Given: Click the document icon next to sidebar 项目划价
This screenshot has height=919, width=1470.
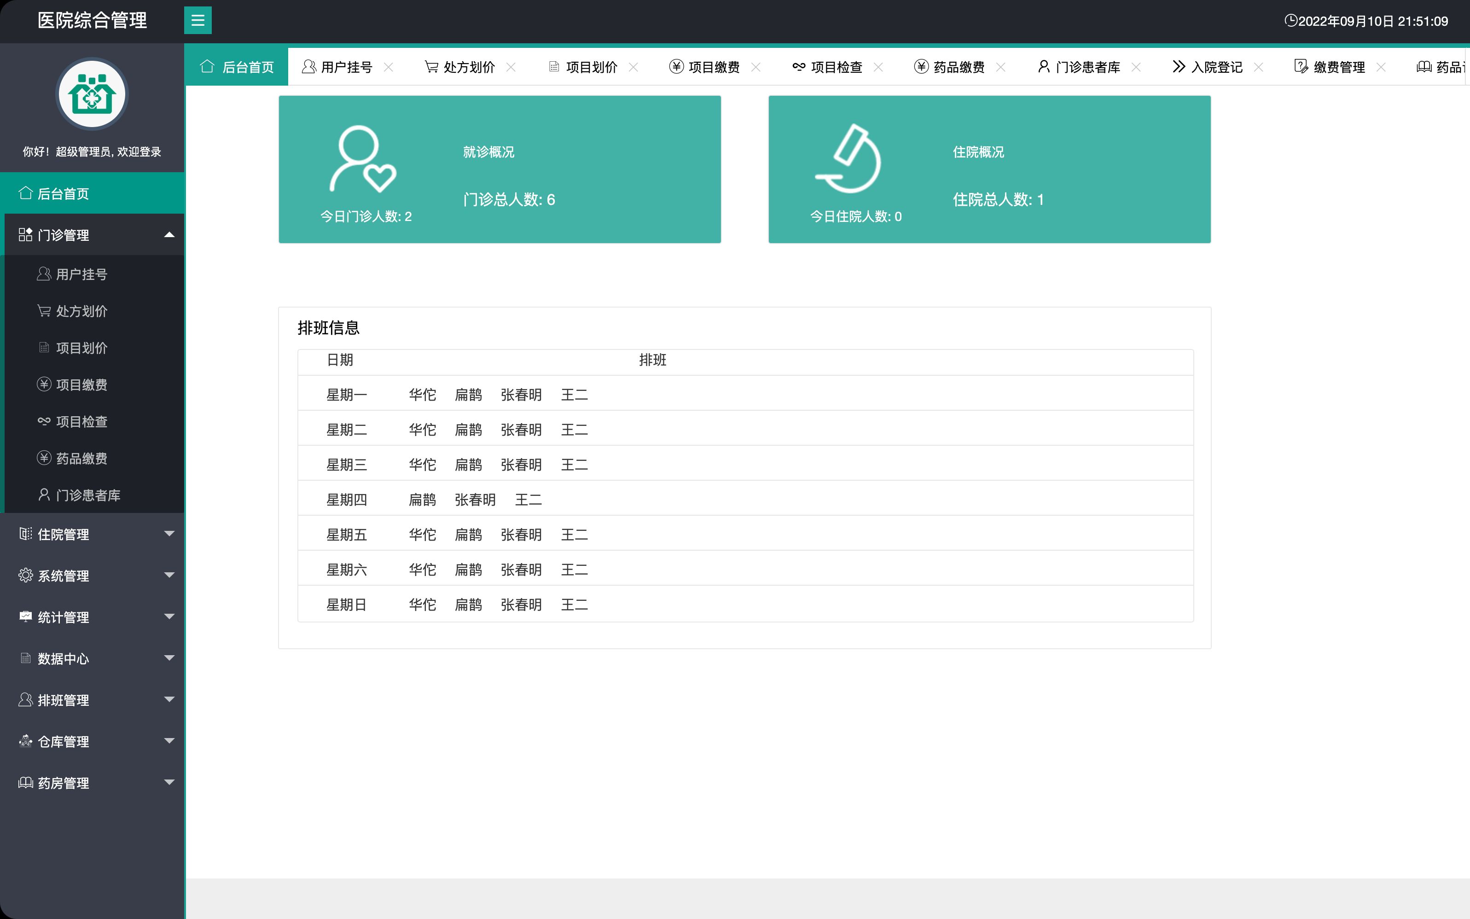Looking at the screenshot, I should [x=44, y=348].
